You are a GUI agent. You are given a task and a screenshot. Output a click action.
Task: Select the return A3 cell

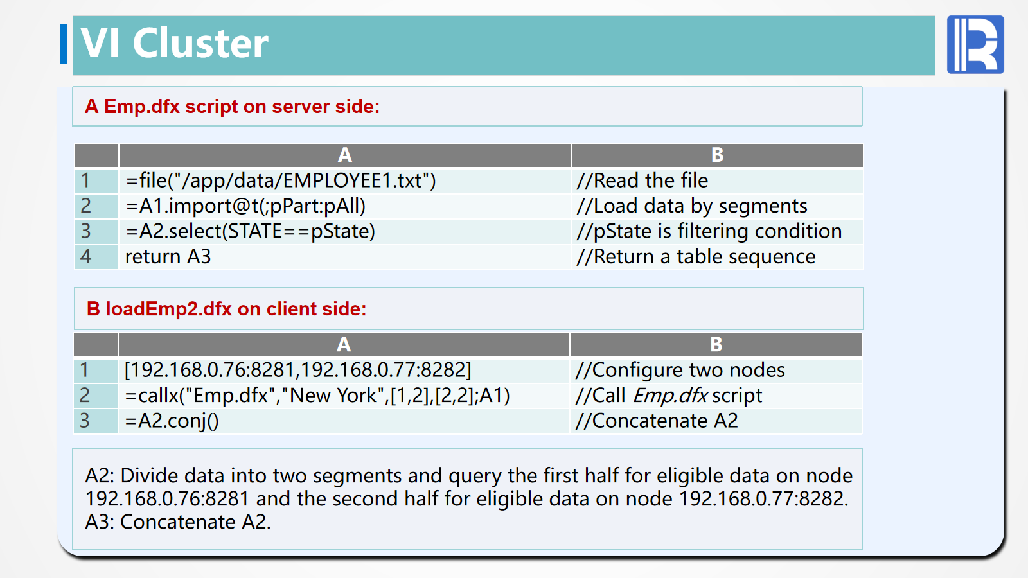[x=168, y=257]
